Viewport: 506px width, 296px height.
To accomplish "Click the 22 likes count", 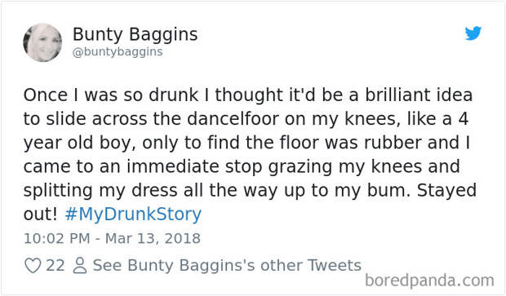I will [55, 266].
